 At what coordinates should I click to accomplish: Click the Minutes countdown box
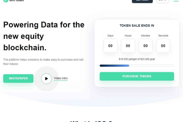click(x=146, y=46)
